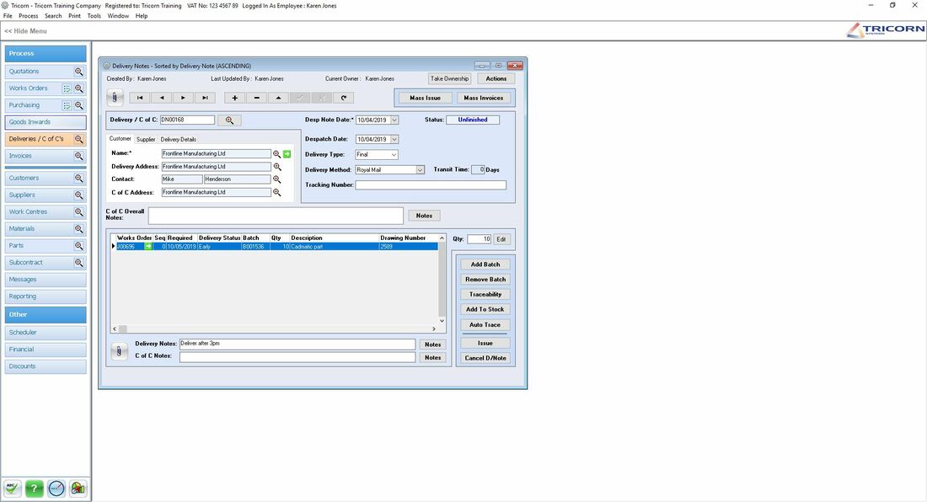Screen dimensions: 927x502
Task: Open Goods Inwards in sidebar
Action: (46, 122)
